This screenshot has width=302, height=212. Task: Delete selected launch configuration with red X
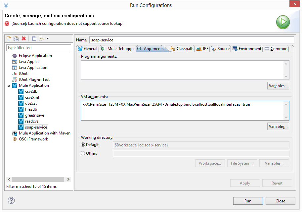click(x=24, y=38)
